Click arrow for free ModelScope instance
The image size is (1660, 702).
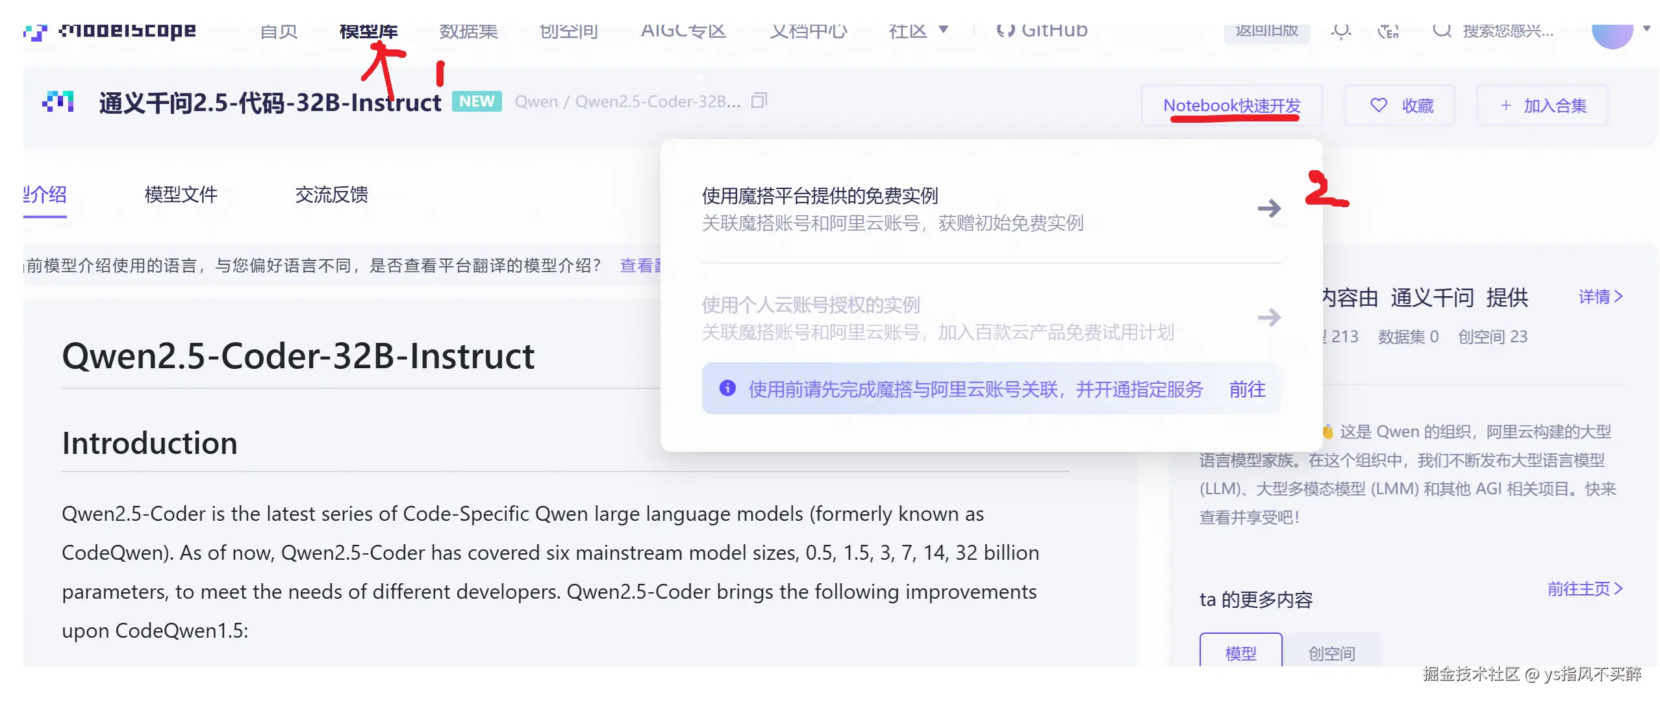[x=1268, y=208]
